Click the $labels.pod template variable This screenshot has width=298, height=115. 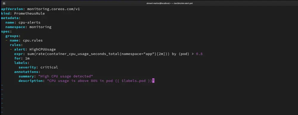coord(134,81)
